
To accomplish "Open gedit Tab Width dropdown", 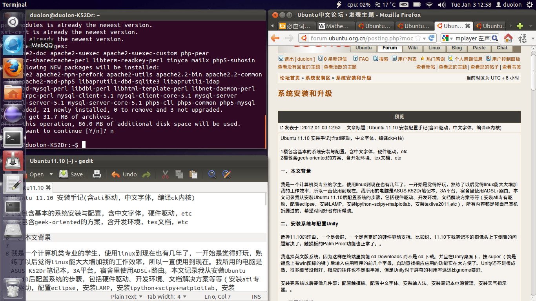I will click(x=166, y=297).
